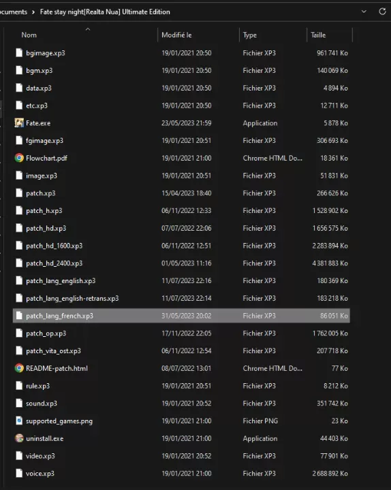
Task: Click the 23/05/2023 21:59 modified date
Action: pos(187,123)
